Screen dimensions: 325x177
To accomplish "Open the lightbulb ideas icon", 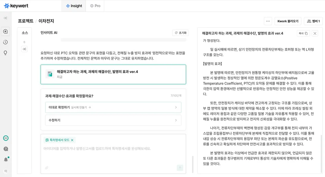I will click(x=5, y=53).
